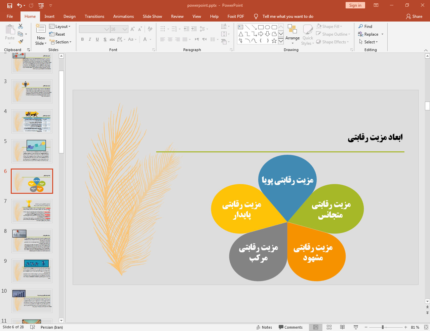This screenshot has height=331, width=430.
Task: Select the Line Arrow shape
Action: tap(254, 27)
